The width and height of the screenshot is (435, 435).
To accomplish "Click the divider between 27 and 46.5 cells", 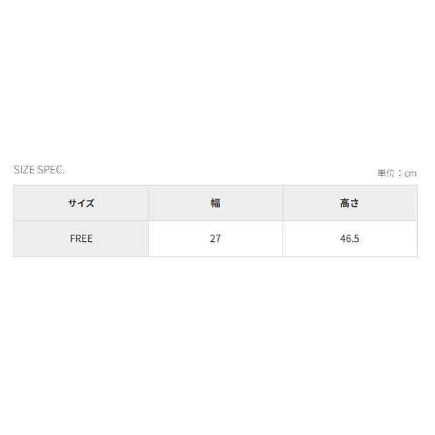I will [x=283, y=239].
